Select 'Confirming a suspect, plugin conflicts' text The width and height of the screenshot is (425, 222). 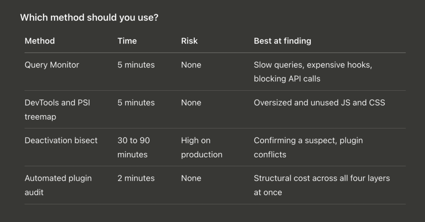(x=308, y=147)
